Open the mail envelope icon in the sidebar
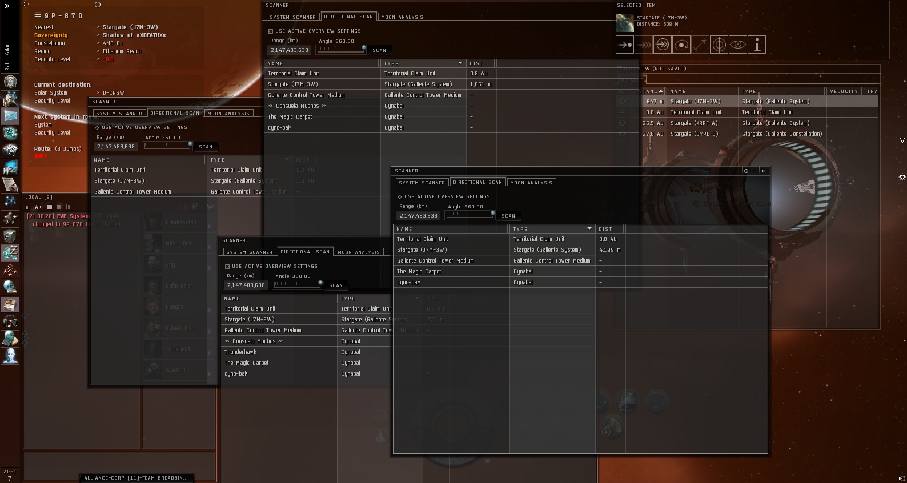 click(x=10, y=116)
